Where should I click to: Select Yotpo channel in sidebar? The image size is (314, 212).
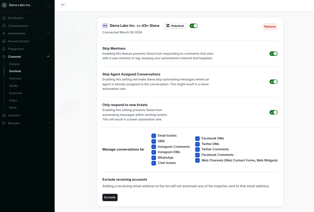tap(13, 100)
